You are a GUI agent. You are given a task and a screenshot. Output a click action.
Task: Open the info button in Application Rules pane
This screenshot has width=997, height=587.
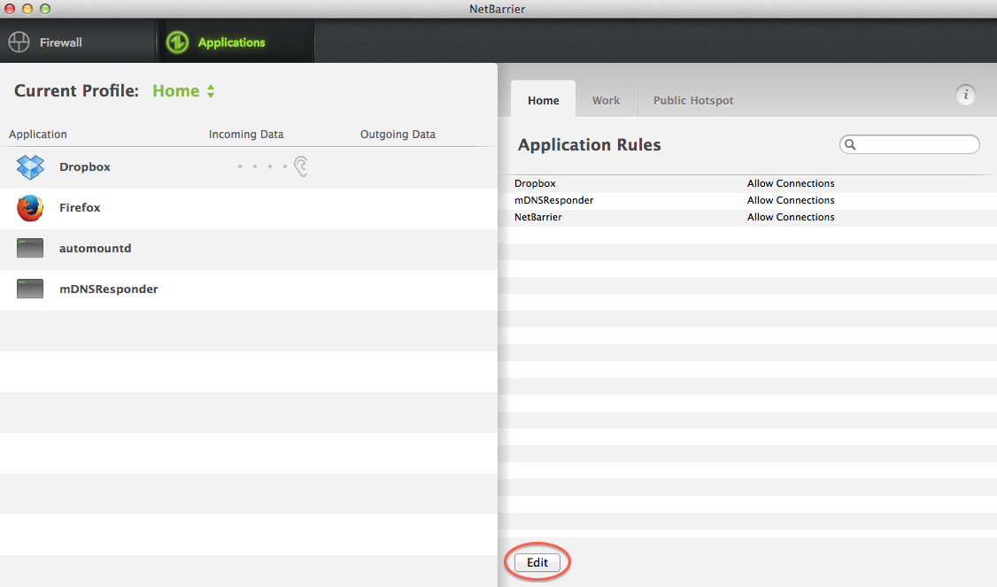[x=965, y=95]
